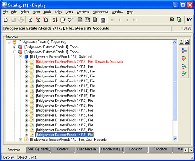Click the Fonds 1\1\15 file folder icon
195x161 pixels.
pyautogui.click(x=32, y=96)
